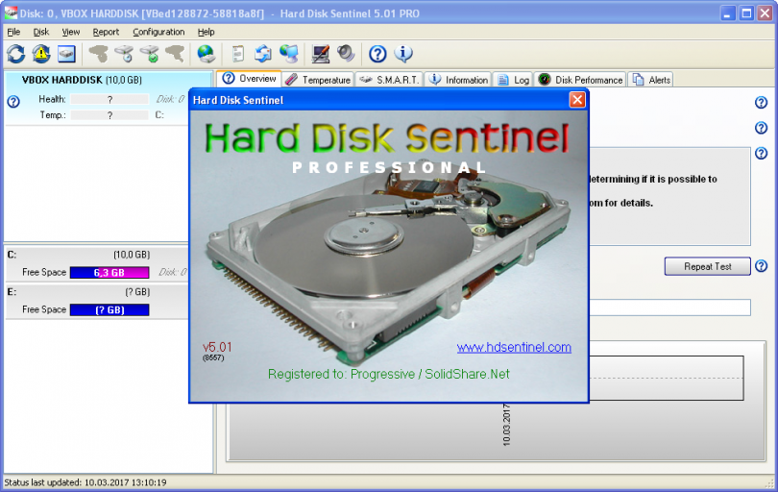Click the white text field below Repeat Test
The height and width of the screenshot is (492, 778).
669,307
